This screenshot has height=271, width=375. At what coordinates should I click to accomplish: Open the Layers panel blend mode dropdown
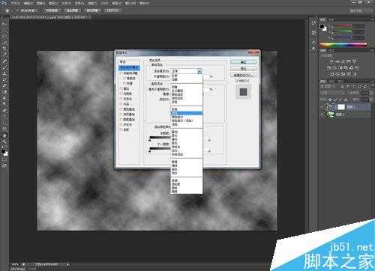[x=333, y=92]
